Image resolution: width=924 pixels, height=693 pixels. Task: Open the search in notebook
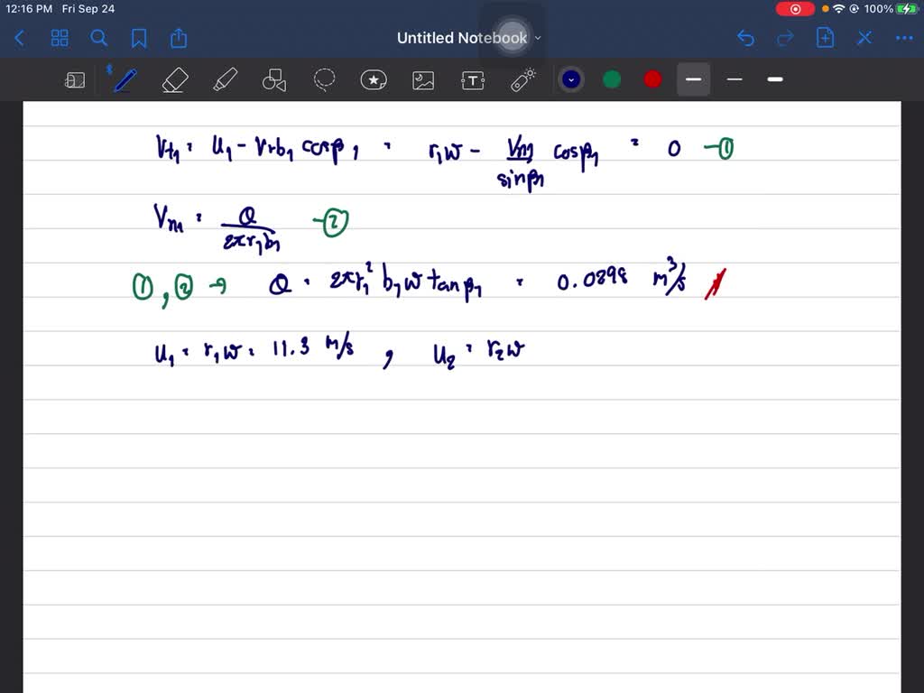click(99, 38)
